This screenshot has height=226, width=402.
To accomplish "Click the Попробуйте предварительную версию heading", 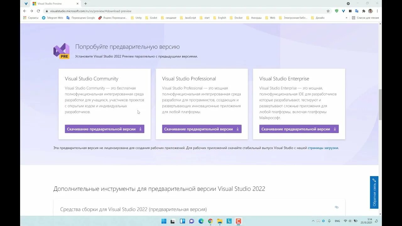I will [128, 47].
